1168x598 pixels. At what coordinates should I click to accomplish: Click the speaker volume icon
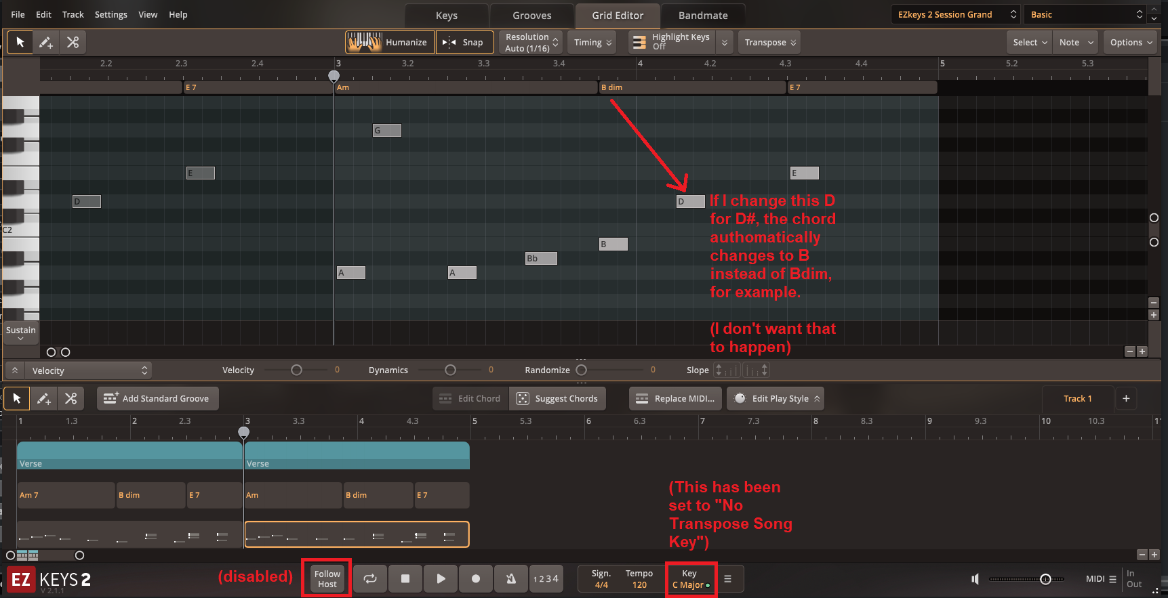[x=975, y=579]
